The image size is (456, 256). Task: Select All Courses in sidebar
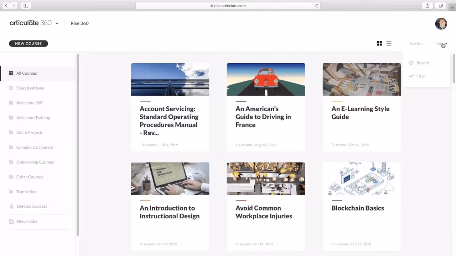pyautogui.click(x=38, y=73)
